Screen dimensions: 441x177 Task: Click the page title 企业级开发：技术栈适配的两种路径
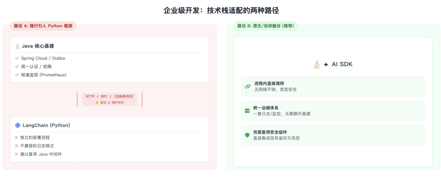221,10
